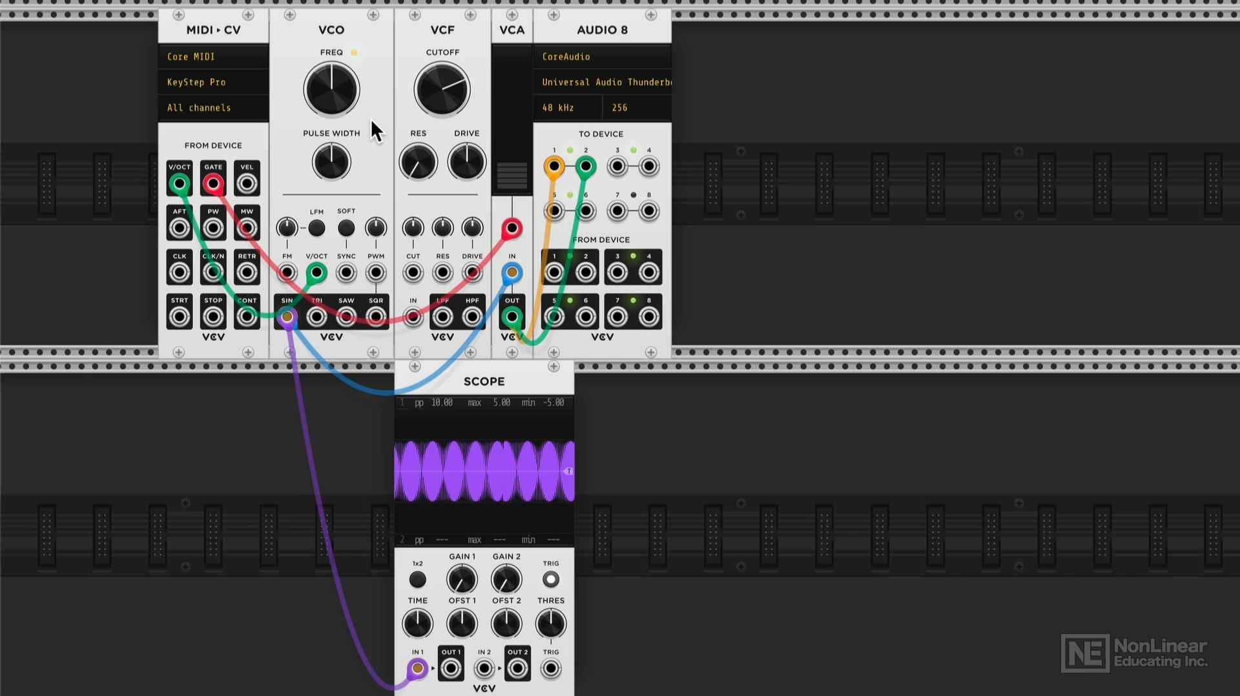This screenshot has width=1240, height=696.
Task: Click the Scope GAIN 1 knob
Action: (x=462, y=580)
